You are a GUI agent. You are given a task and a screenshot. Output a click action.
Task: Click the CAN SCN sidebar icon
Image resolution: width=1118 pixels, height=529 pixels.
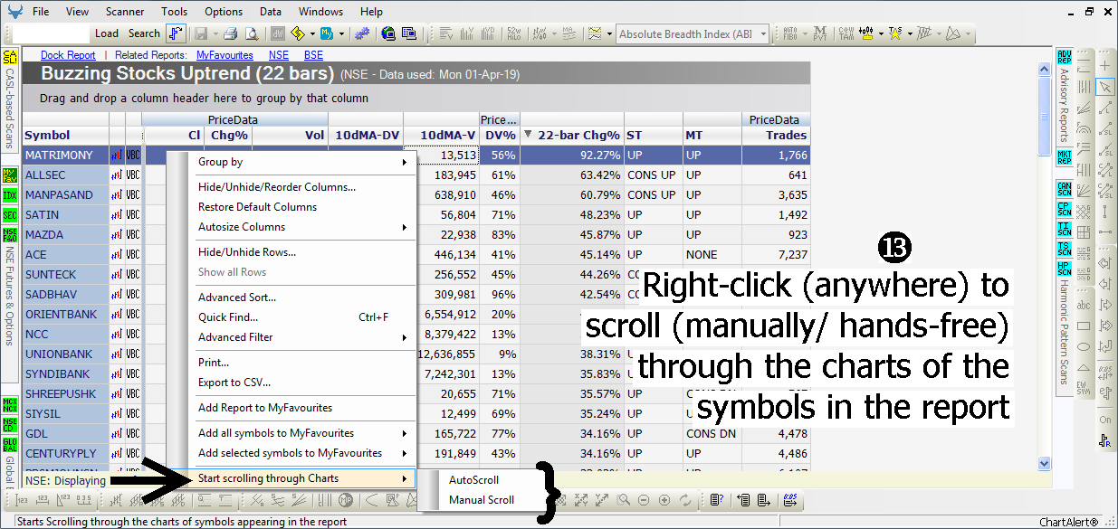(1065, 189)
